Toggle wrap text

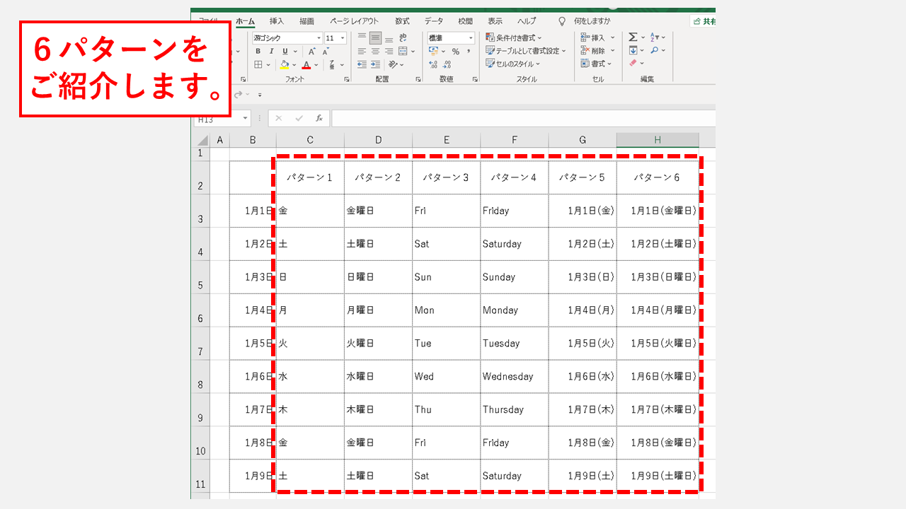pos(403,38)
